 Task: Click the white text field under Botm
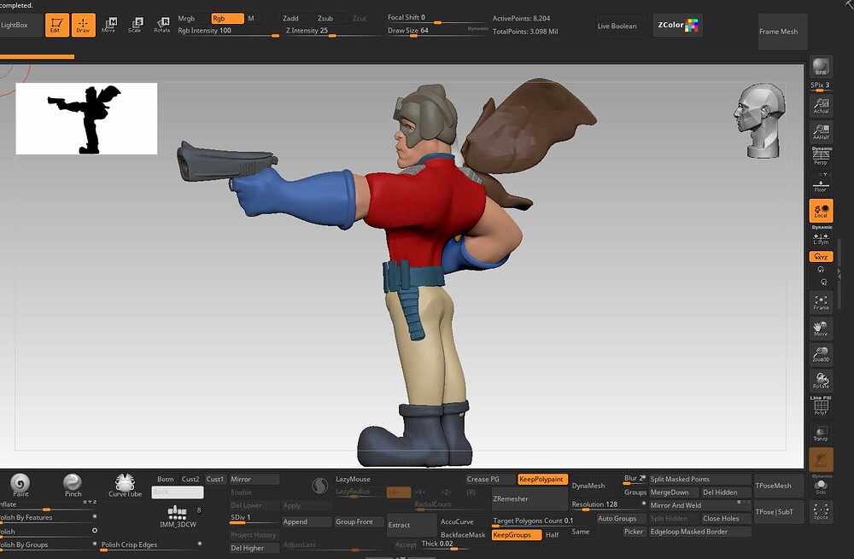point(178,492)
